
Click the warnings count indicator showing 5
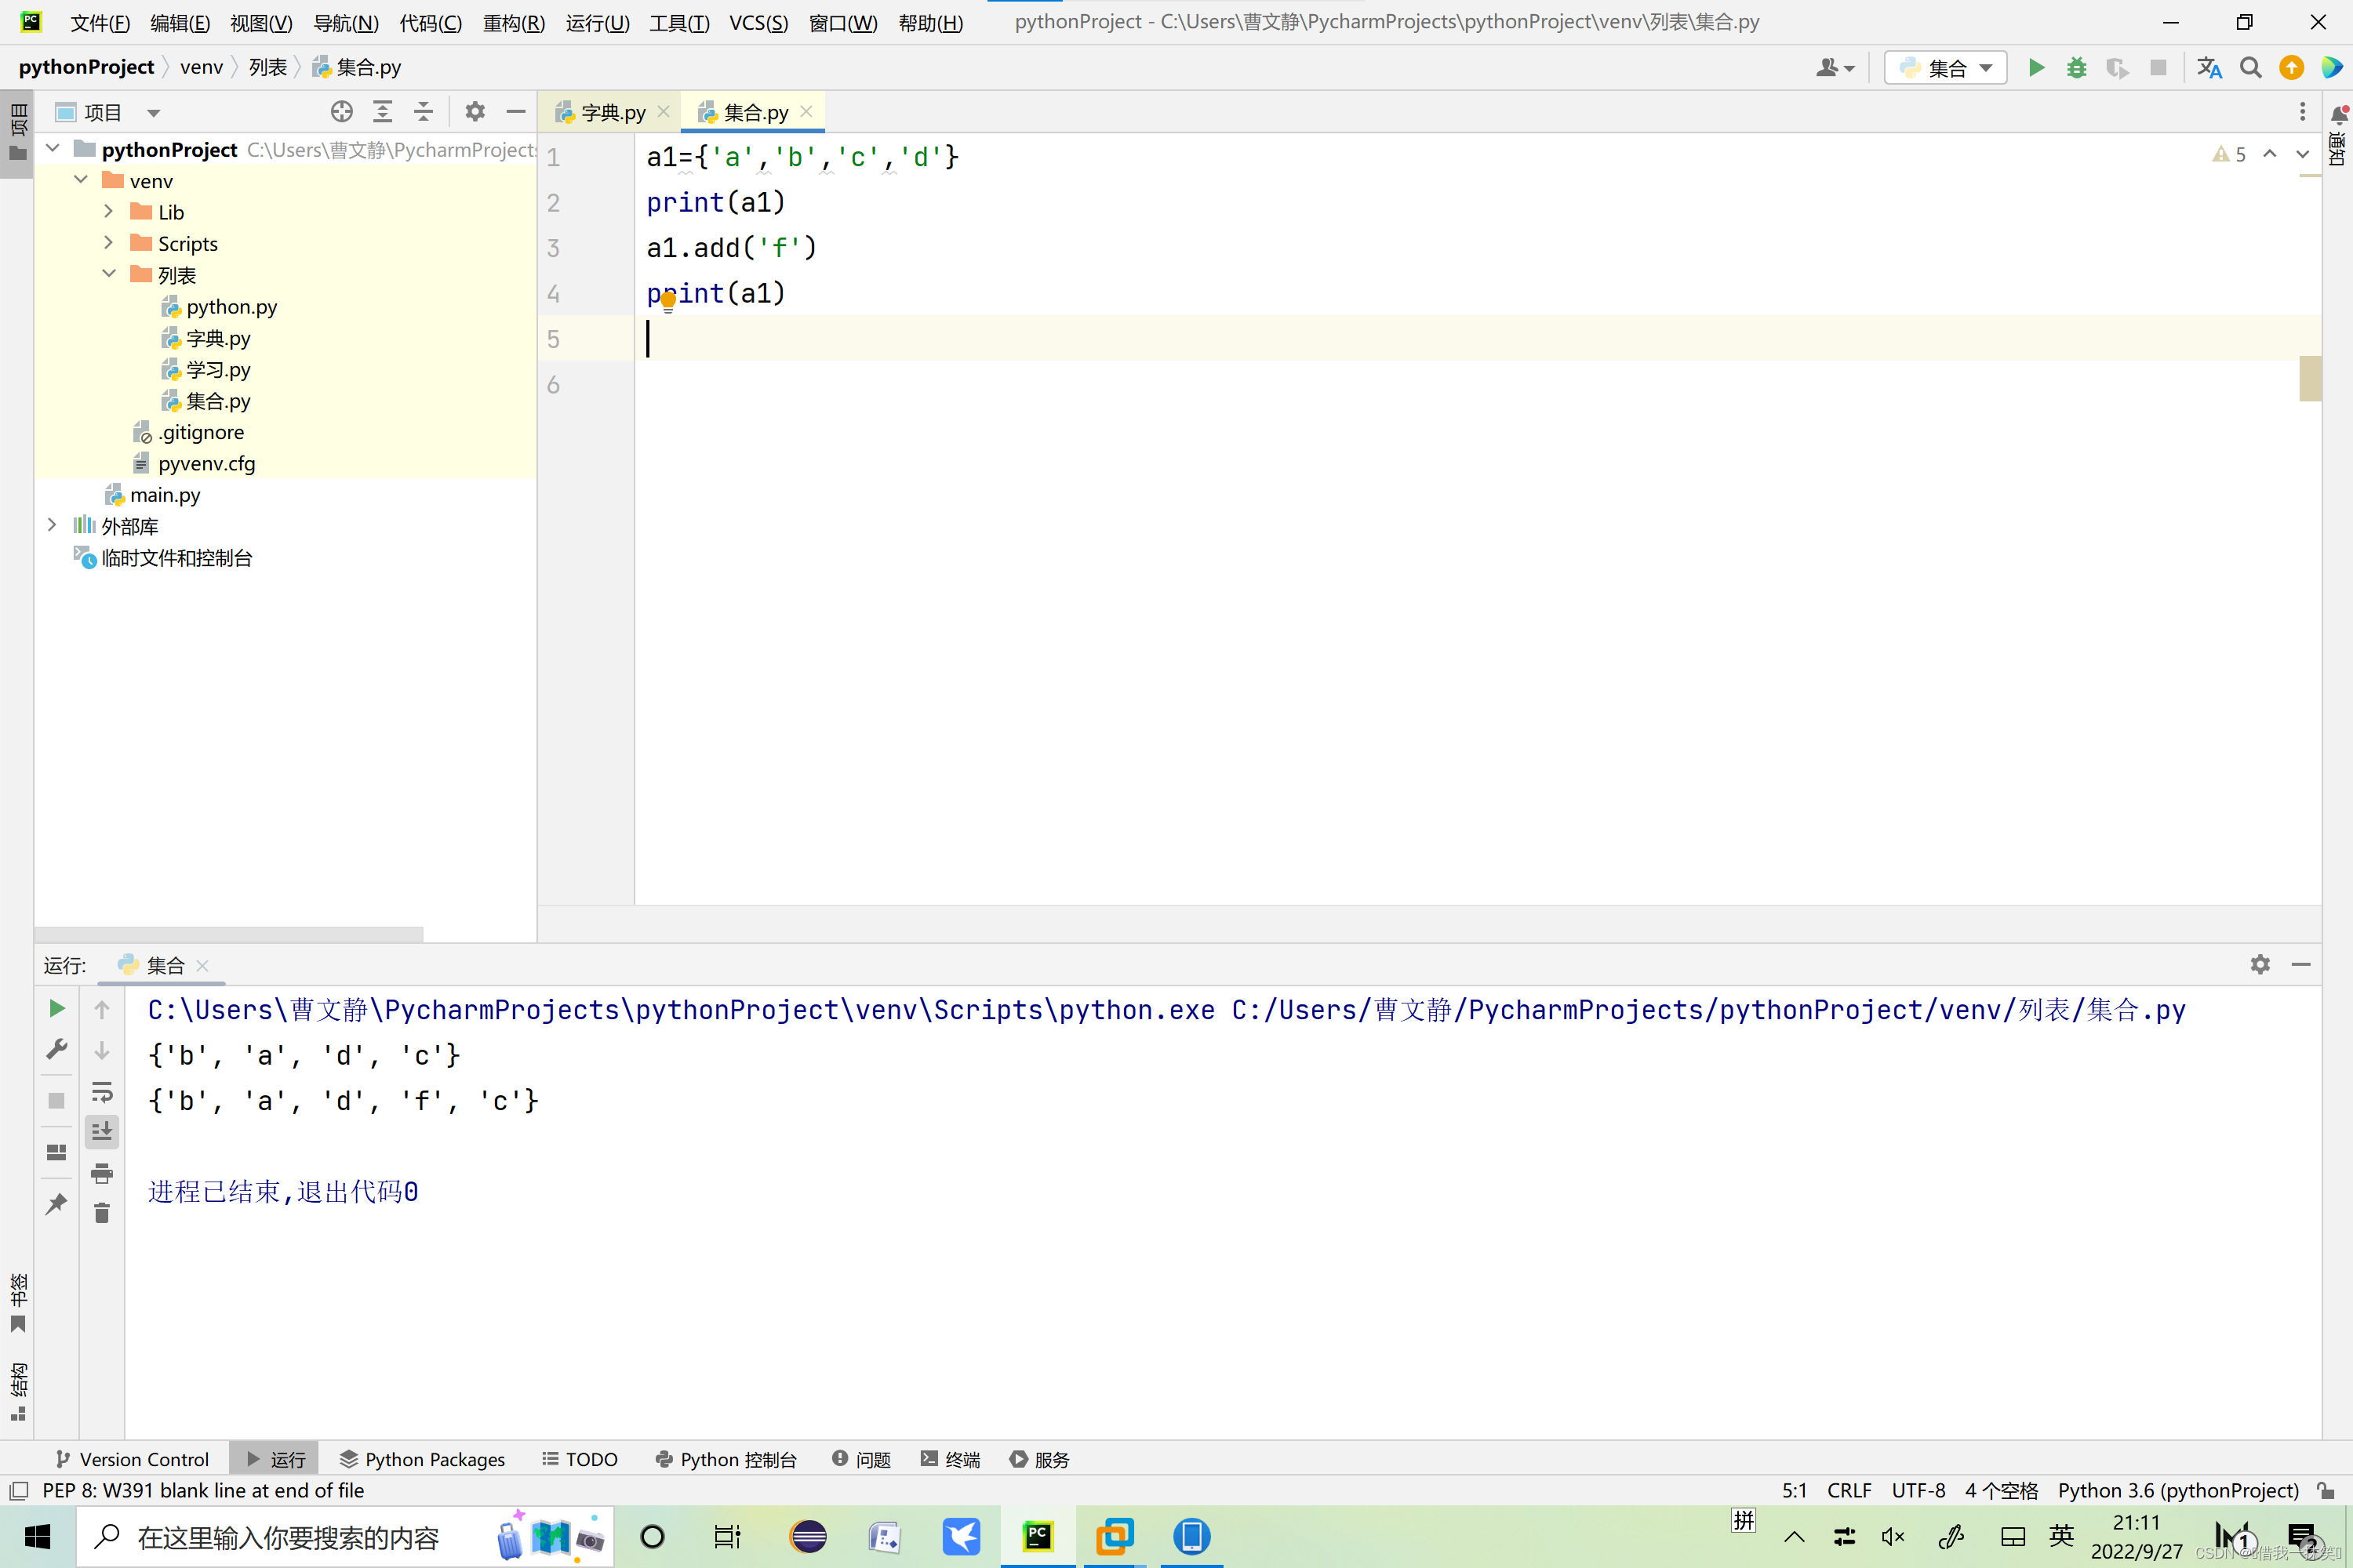coord(2229,154)
